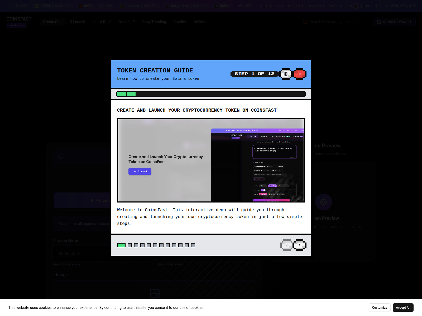Jump to step 2 indicator square

(130, 245)
